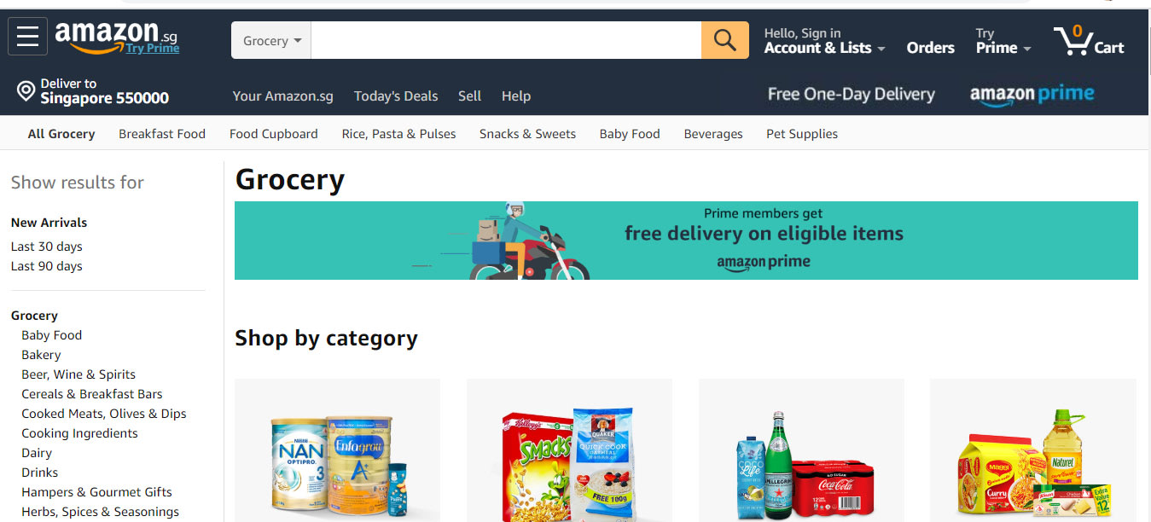Click inside the search text field
Screen dimensions: 1151x522
click(506, 40)
